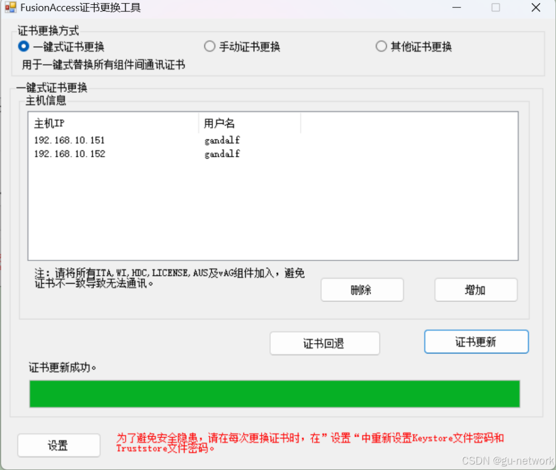Click username gandalf in the 192.168.10.152 row
This screenshot has height=470, width=556.
click(222, 154)
